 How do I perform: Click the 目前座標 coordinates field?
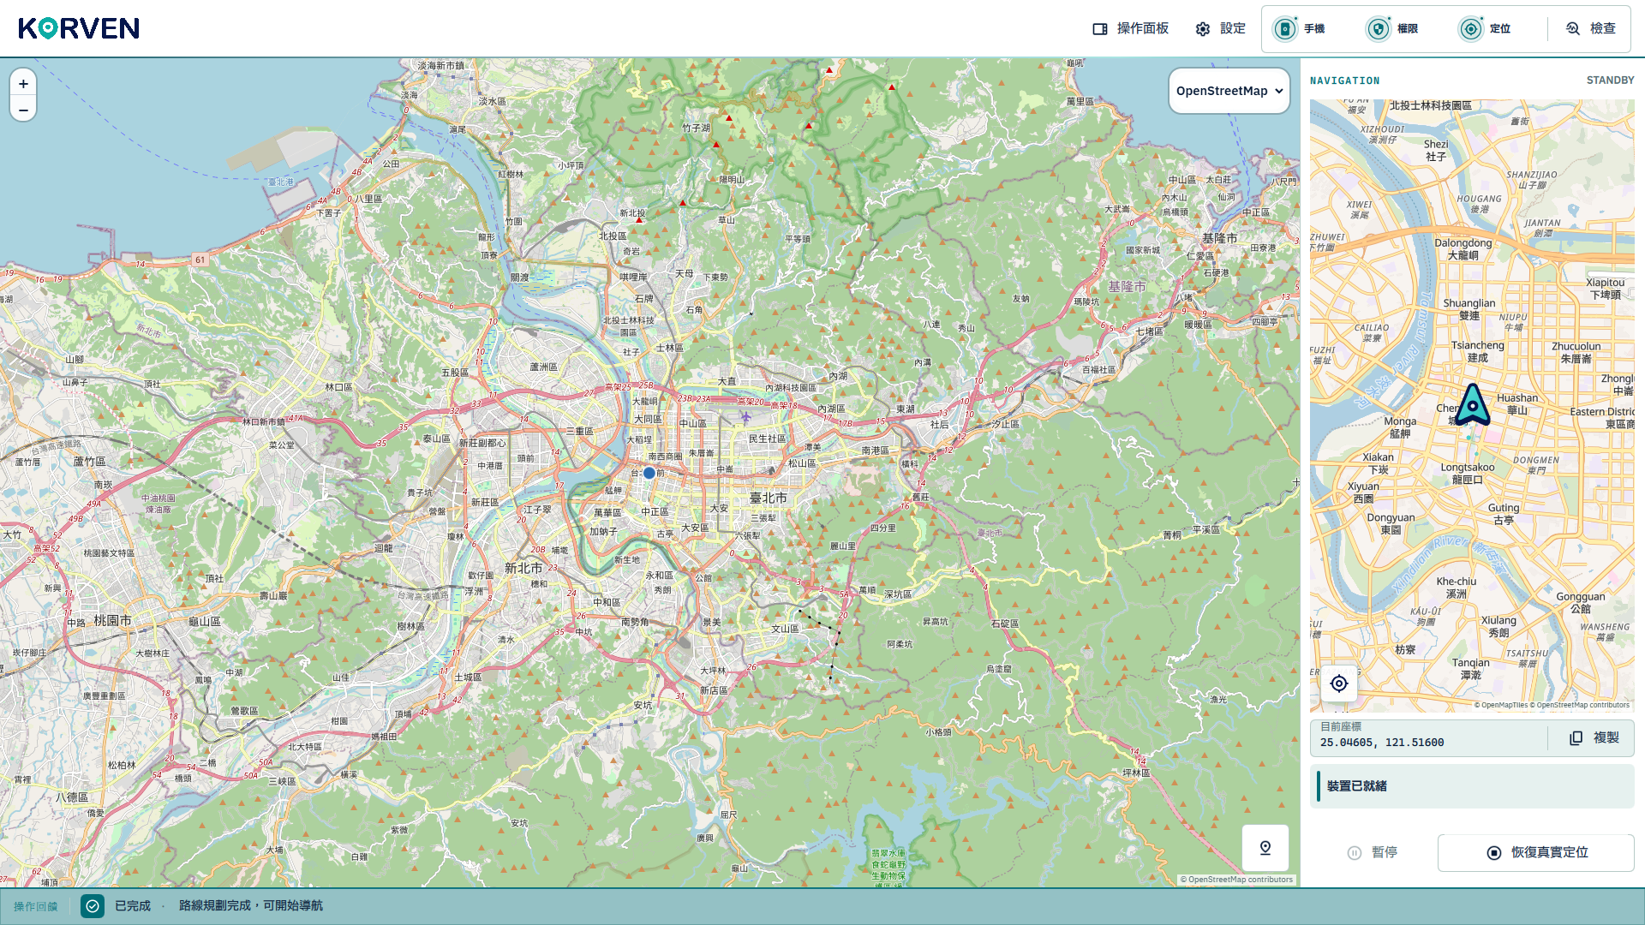1429,738
